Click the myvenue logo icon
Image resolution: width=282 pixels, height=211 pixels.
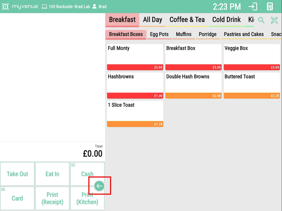pyautogui.click(x=5, y=6)
